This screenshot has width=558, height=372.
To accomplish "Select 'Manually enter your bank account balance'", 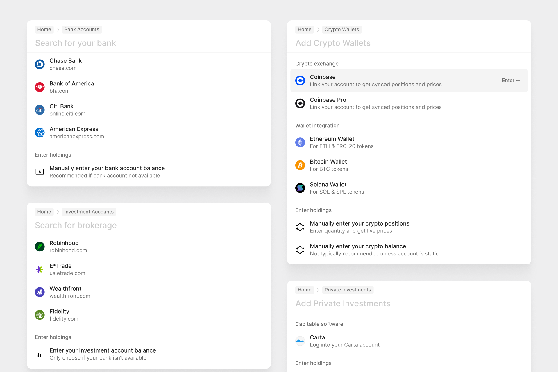I will tap(149, 172).
